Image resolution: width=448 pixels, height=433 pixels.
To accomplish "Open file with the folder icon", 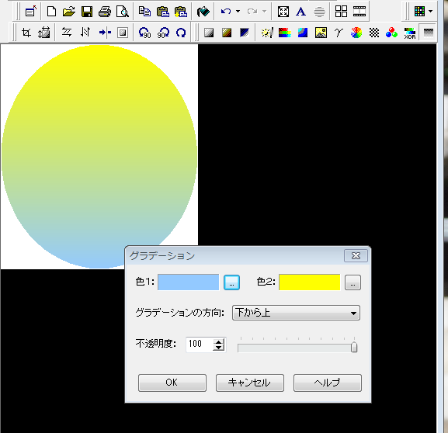I will pos(69,12).
